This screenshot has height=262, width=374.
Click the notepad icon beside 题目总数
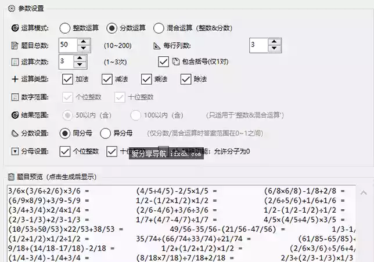pyautogui.click(x=15, y=45)
